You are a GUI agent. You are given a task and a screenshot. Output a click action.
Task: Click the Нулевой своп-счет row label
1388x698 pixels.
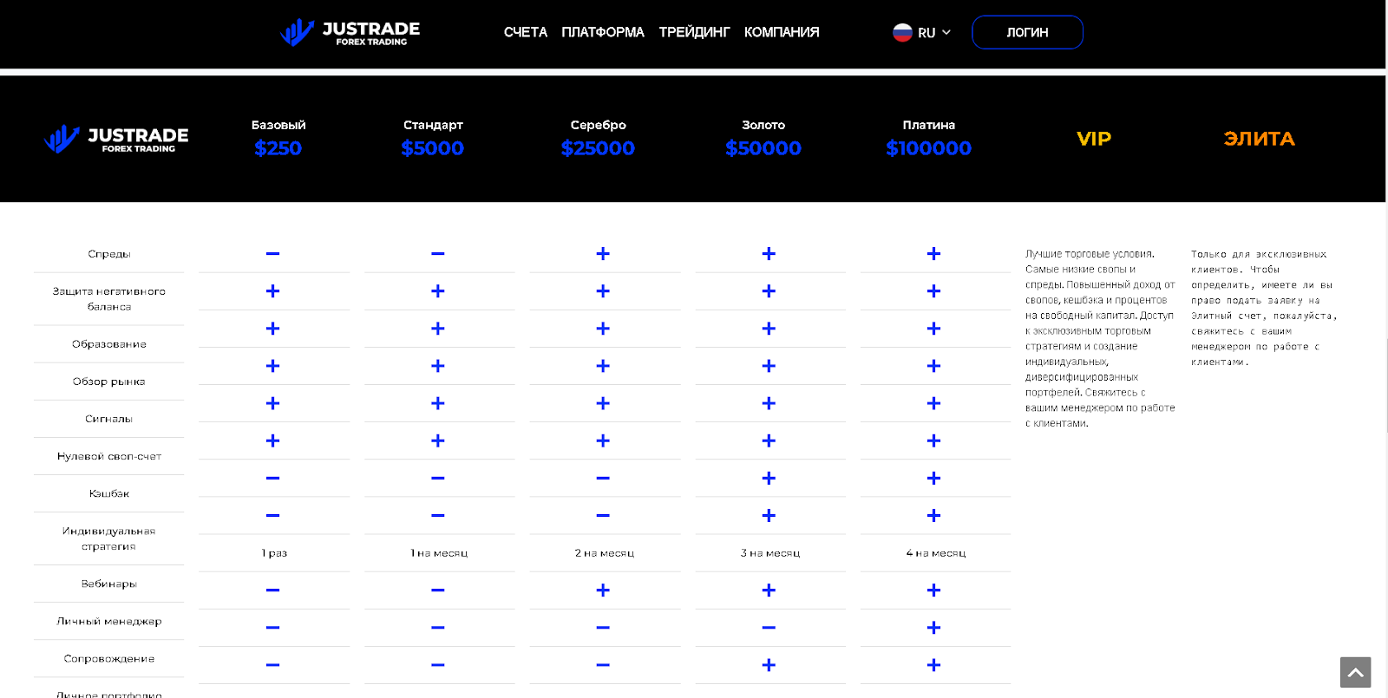pyautogui.click(x=109, y=456)
